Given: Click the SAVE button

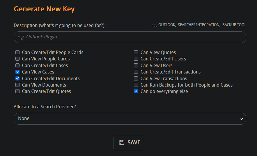Looking at the screenshot, I should [x=130, y=143].
